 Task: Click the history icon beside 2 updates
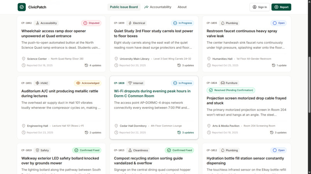86,133
